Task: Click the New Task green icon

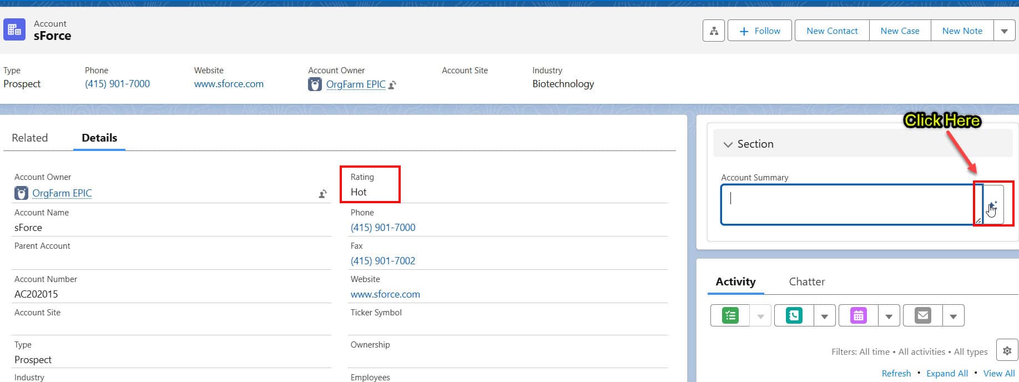Action: click(x=730, y=316)
